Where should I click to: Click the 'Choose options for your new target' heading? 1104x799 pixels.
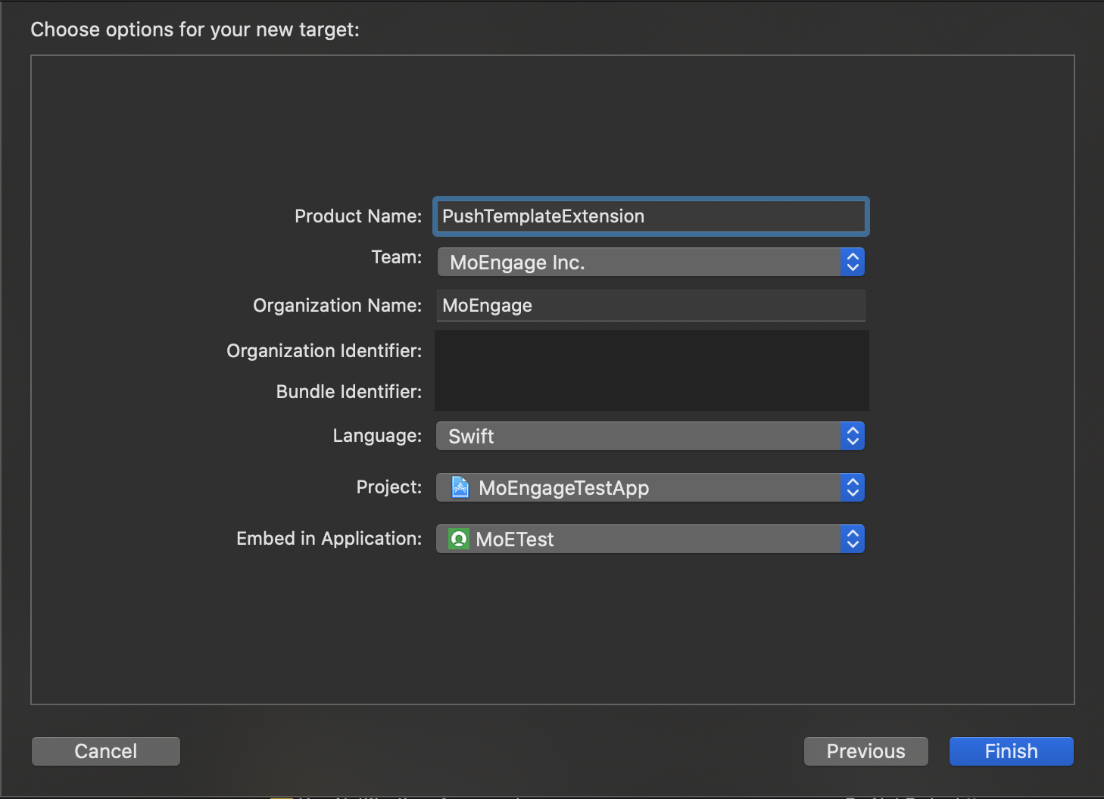[x=195, y=30]
